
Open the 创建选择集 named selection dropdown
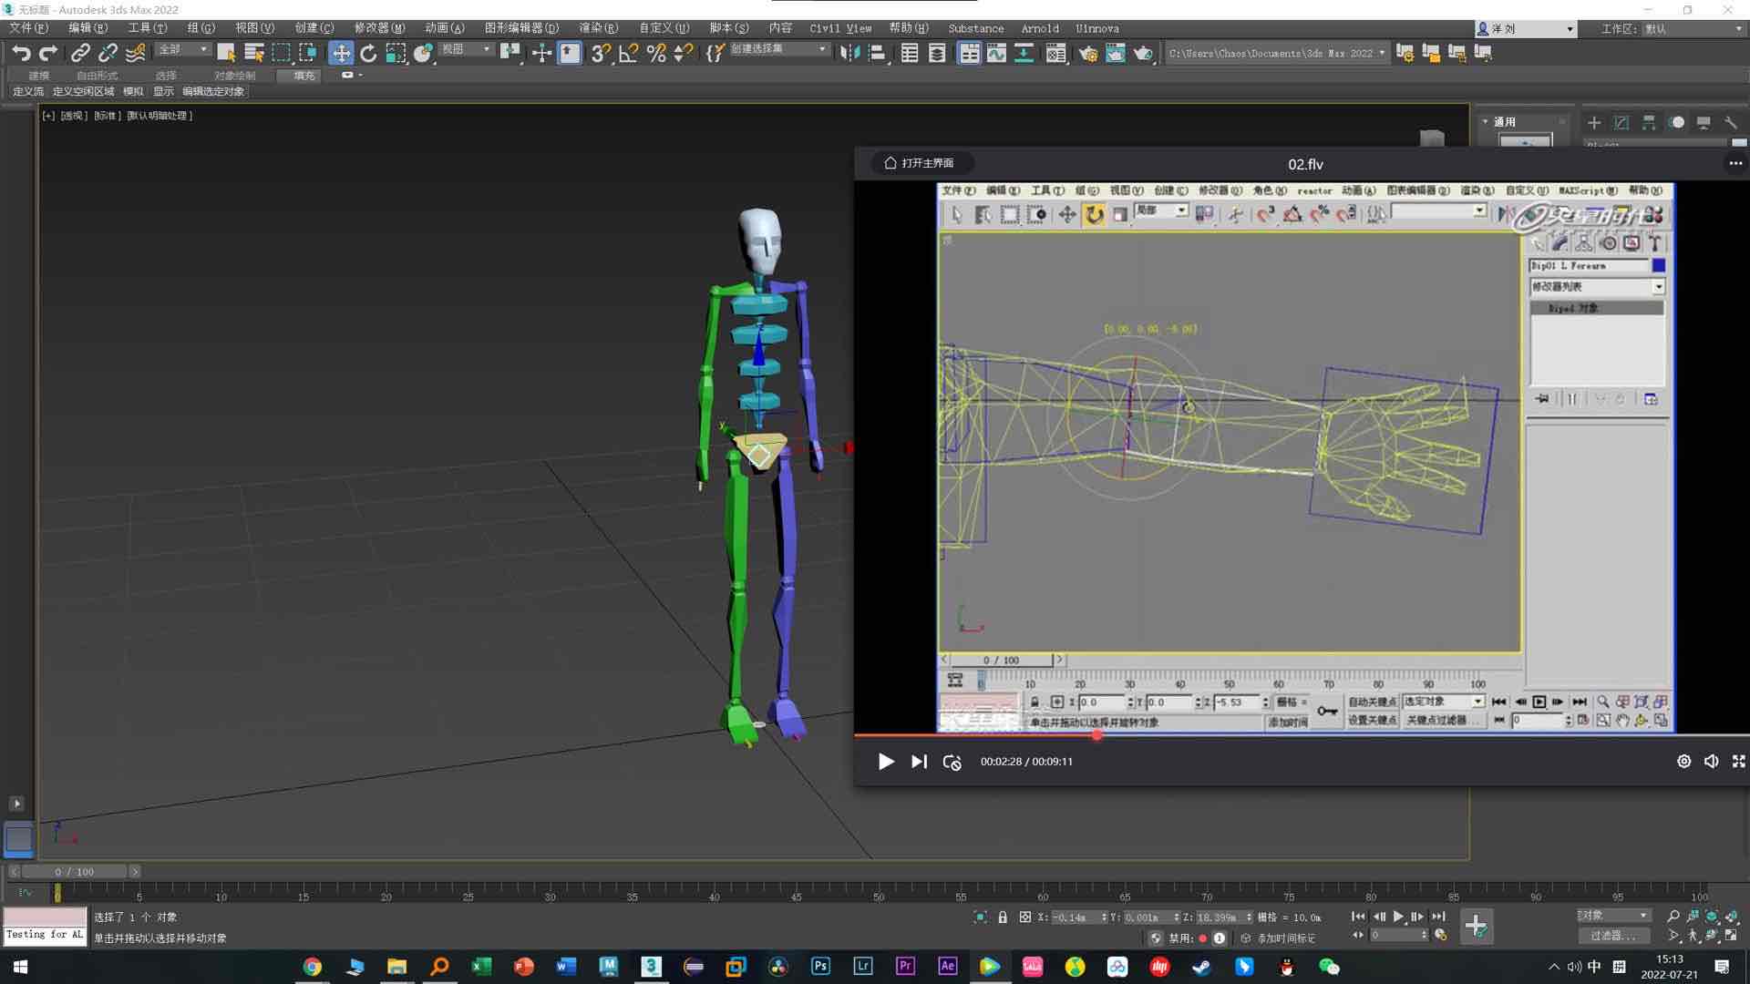pyautogui.click(x=779, y=49)
